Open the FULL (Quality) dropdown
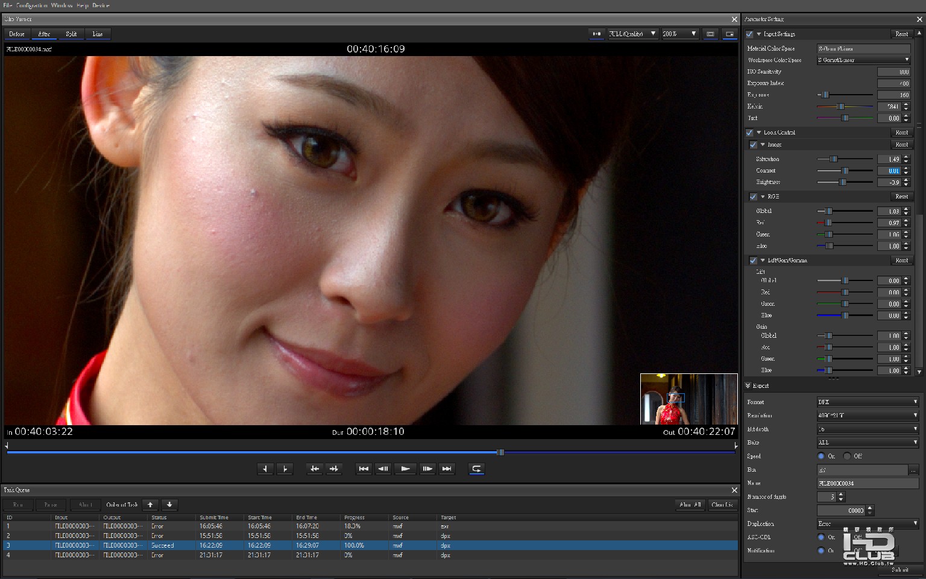This screenshot has width=926, height=579. (x=632, y=34)
